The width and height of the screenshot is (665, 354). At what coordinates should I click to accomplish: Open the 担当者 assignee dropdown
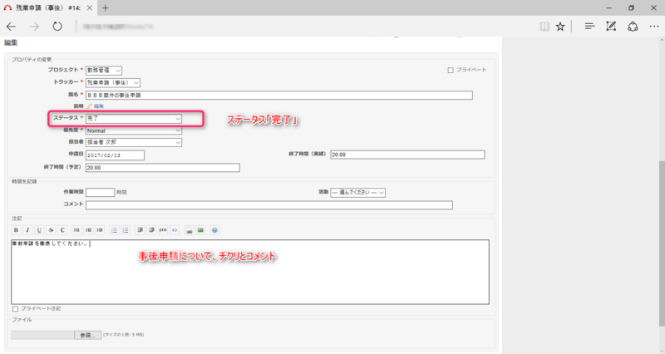pos(134,142)
